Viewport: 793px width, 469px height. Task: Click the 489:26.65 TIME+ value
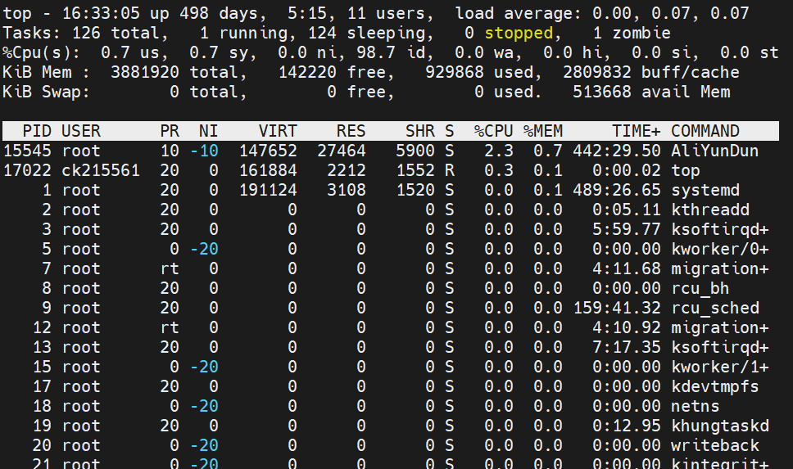pyautogui.click(x=617, y=190)
